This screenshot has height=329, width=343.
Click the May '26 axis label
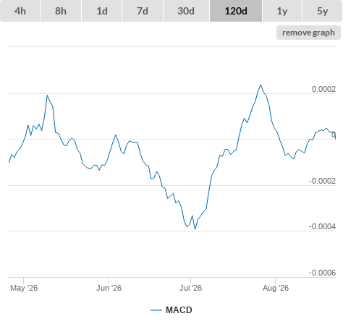24,288
